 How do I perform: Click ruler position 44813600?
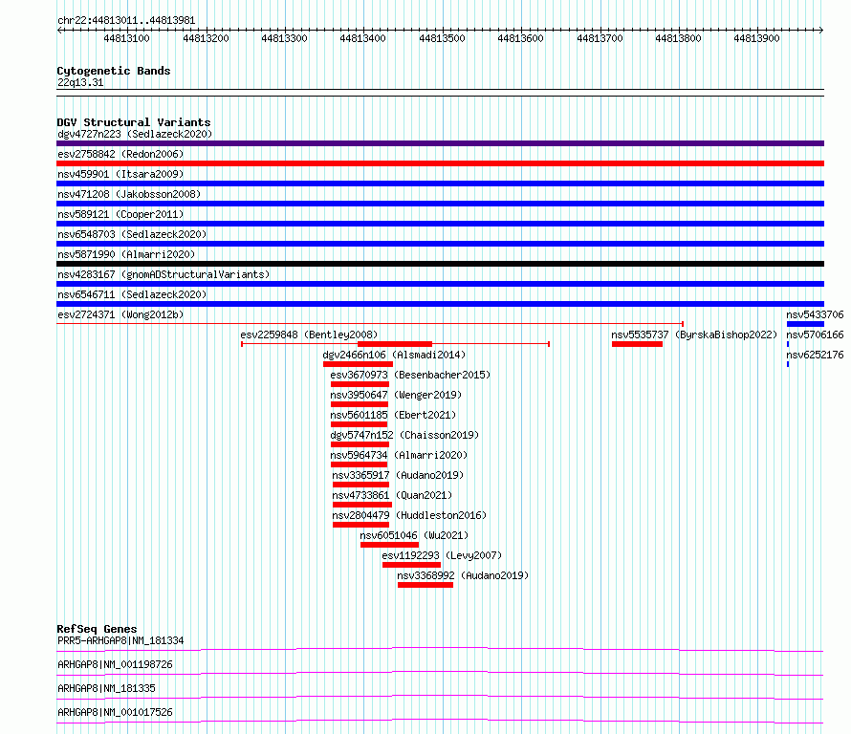[521, 38]
